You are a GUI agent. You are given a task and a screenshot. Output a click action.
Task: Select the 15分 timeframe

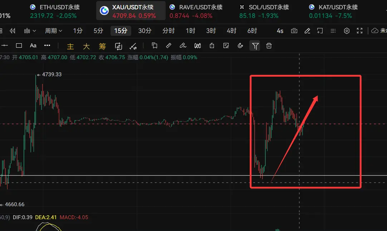(121, 31)
